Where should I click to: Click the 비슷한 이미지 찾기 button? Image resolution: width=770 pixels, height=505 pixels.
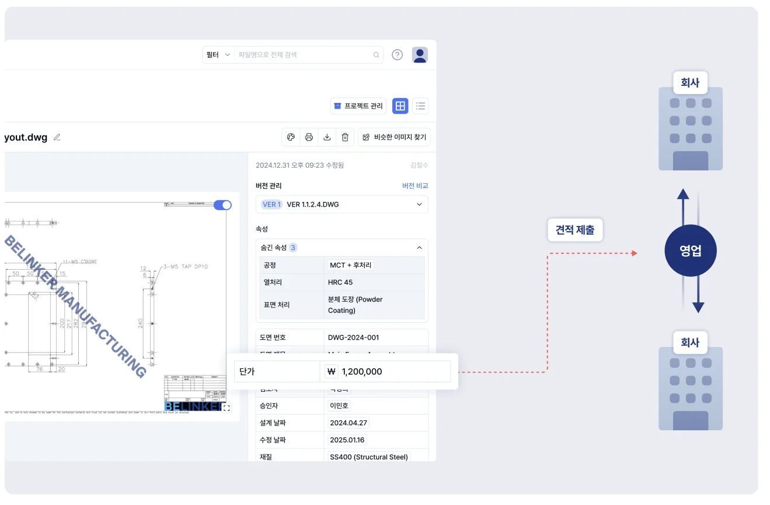pyautogui.click(x=394, y=137)
